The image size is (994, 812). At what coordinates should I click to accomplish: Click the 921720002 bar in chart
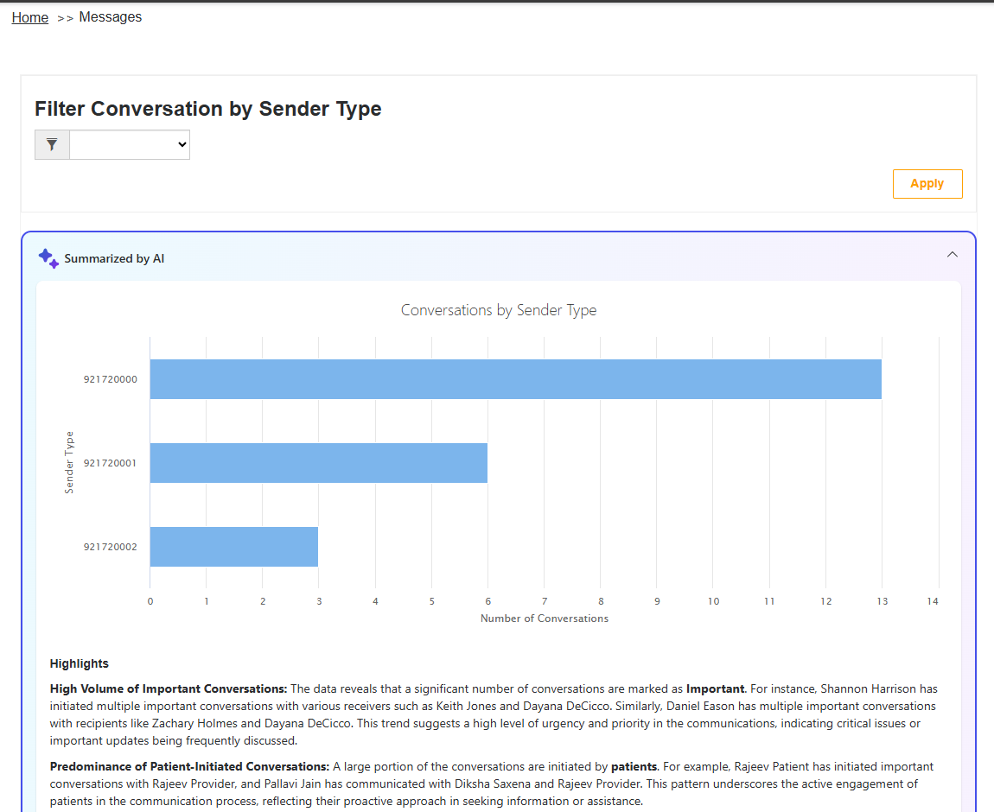[233, 547]
